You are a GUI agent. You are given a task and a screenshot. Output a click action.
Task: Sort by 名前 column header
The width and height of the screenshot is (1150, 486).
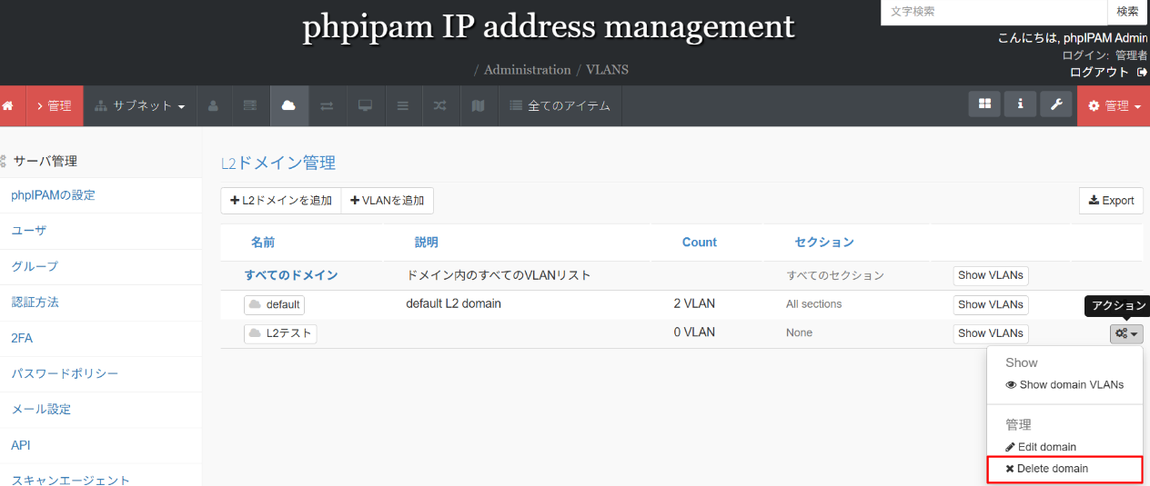[263, 243]
